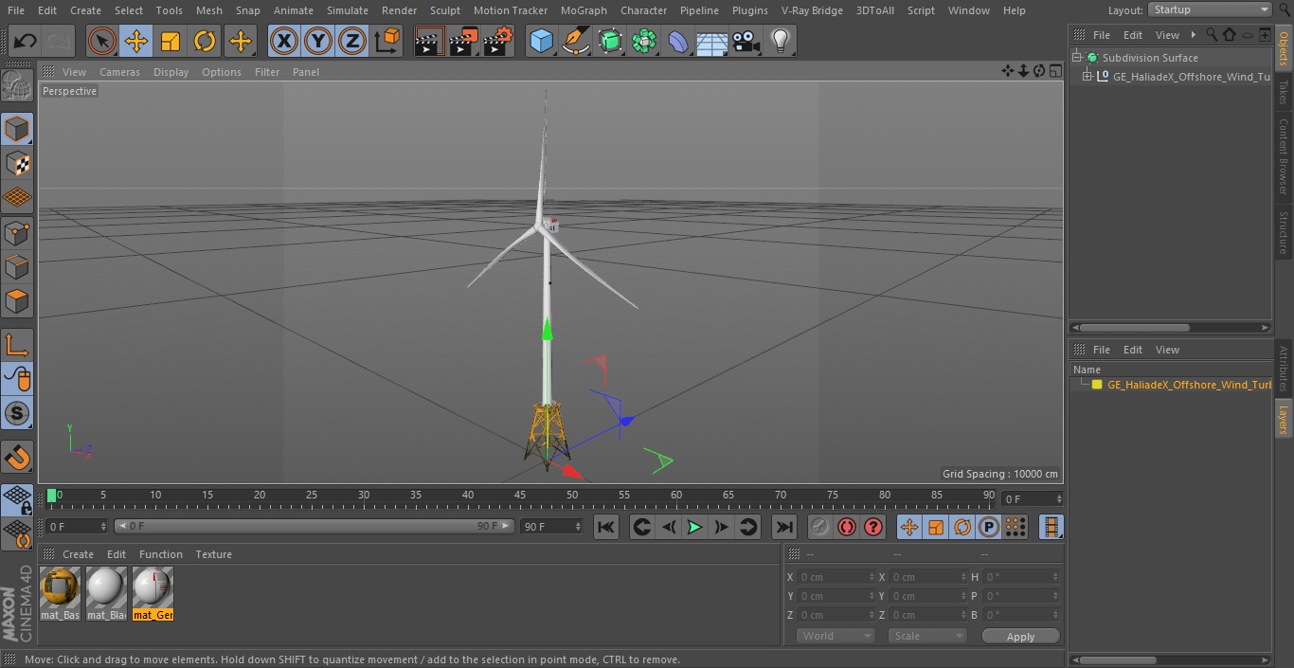Activate the Move tool
Viewport: 1294px width, 668px height.
tap(136, 42)
